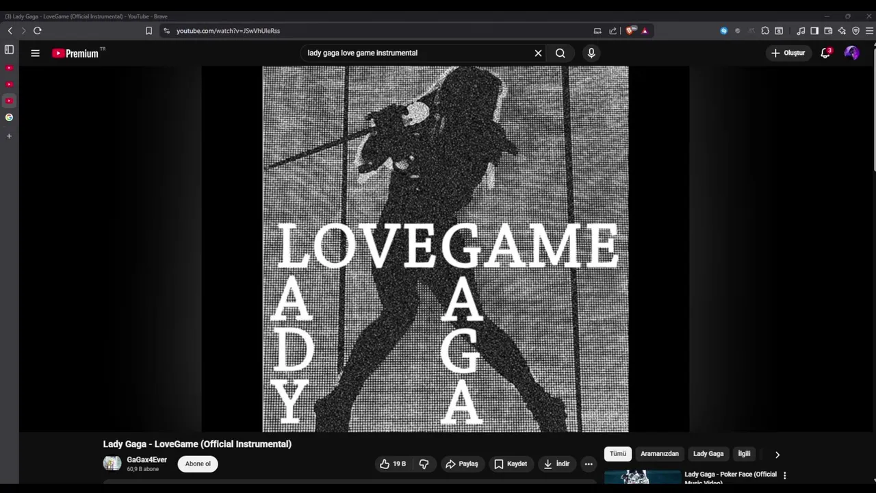This screenshot has width=876, height=493.
Task: Select the Aramanızdan filter chip
Action: [x=660, y=454]
